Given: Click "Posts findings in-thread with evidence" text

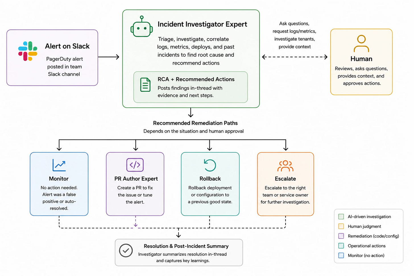Looking at the screenshot, I should (x=190, y=92).
